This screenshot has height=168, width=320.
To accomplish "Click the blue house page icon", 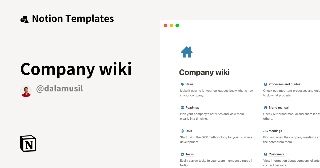I will pyautogui.click(x=187, y=52).
